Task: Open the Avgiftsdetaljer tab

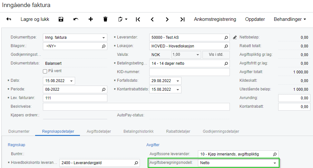Action: click(x=99, y=131)
